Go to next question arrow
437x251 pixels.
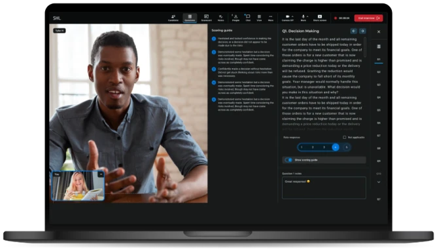(x=362, y=31)
